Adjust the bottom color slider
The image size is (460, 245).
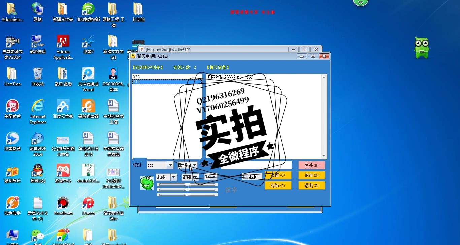point(187,194)
